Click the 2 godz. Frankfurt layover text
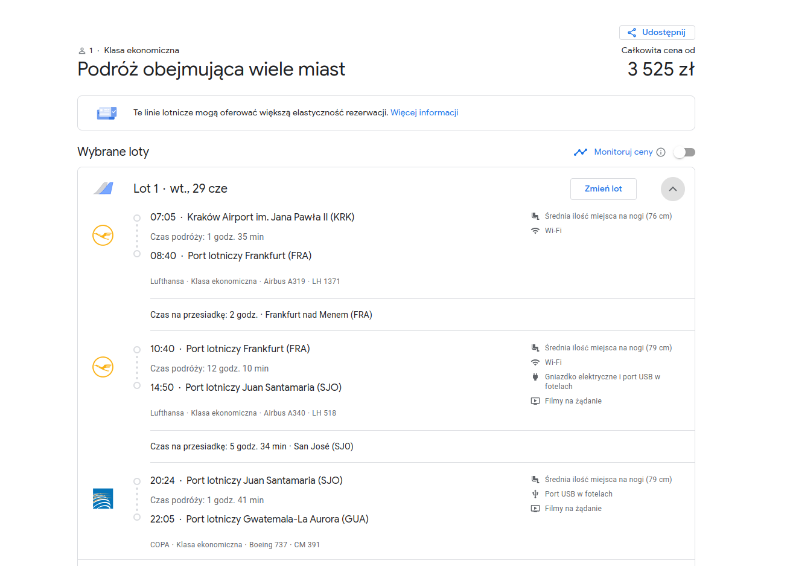790x566 pixels. 261,315
